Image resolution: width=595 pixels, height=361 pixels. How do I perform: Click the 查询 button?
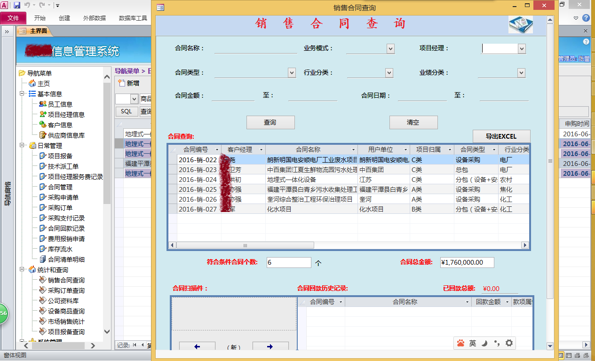point(270,122)
